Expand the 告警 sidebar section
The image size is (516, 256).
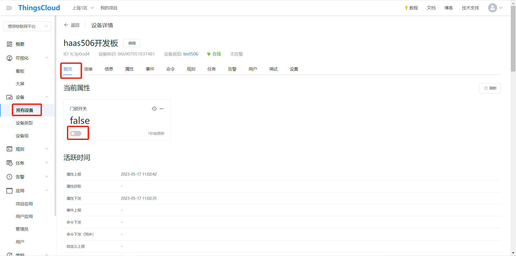click(x=47, y=177)
